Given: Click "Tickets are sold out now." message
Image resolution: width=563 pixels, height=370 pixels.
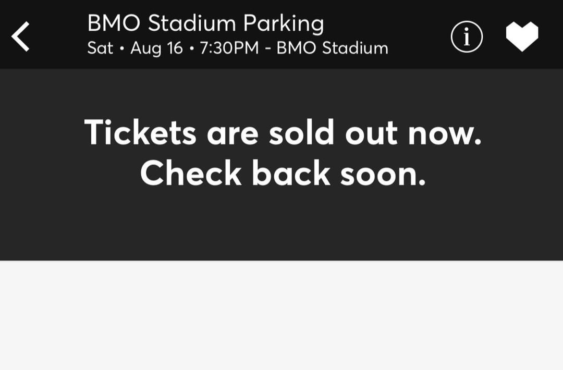Looking at the screenshot, I should pos(283,132).
